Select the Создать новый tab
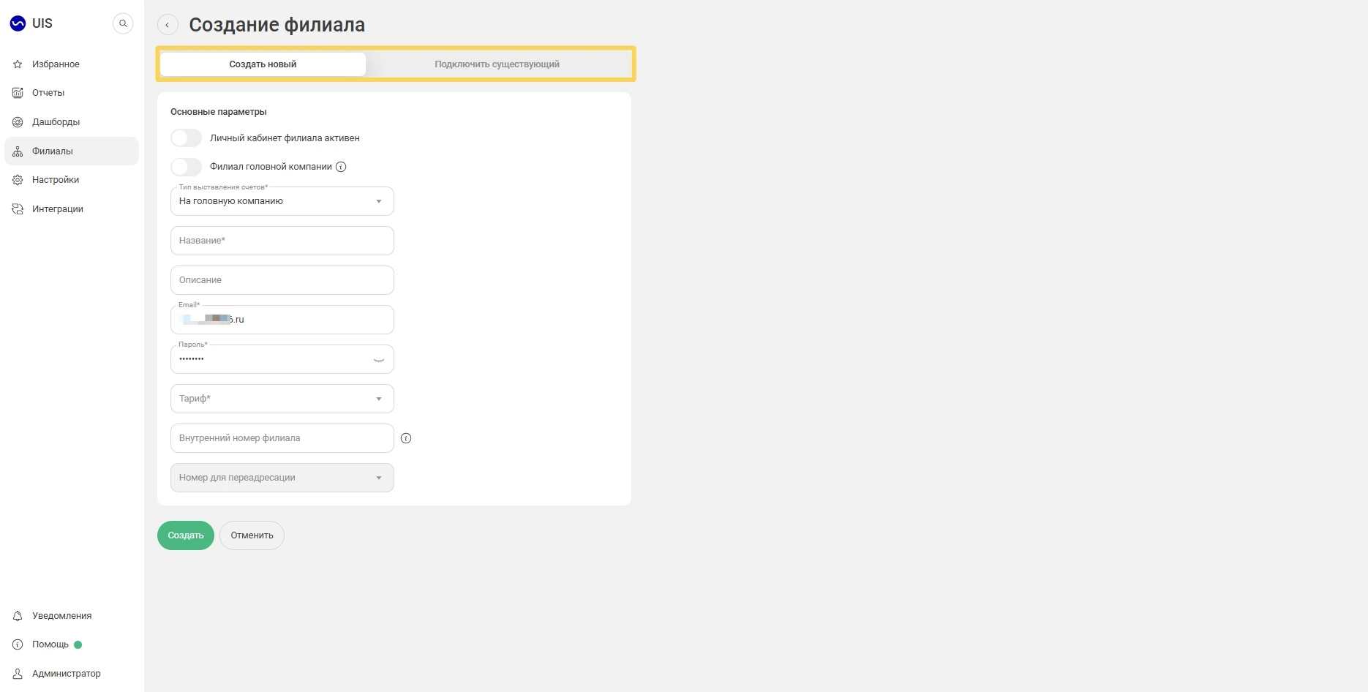The width and height of the screenshot is (1368, 692). click(x=263, y=64)
